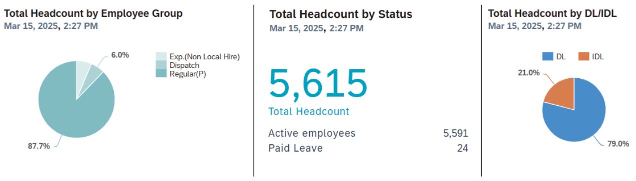Select the Paid Leave row
636x181 pixels.
click(368, 148)
